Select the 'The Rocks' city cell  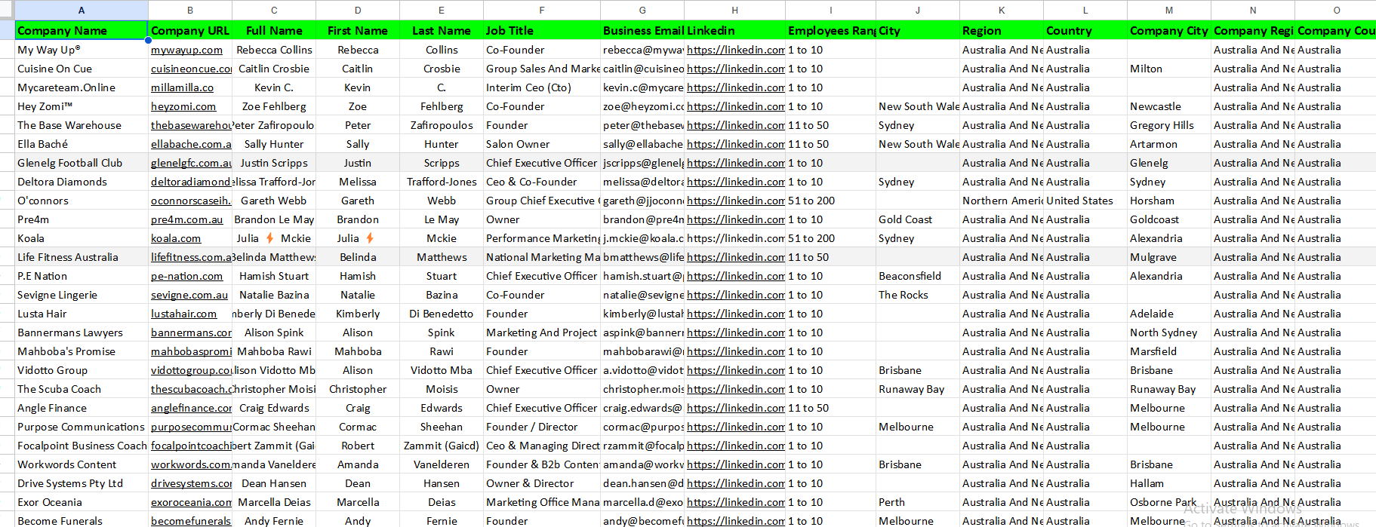[x=918, y=295]
